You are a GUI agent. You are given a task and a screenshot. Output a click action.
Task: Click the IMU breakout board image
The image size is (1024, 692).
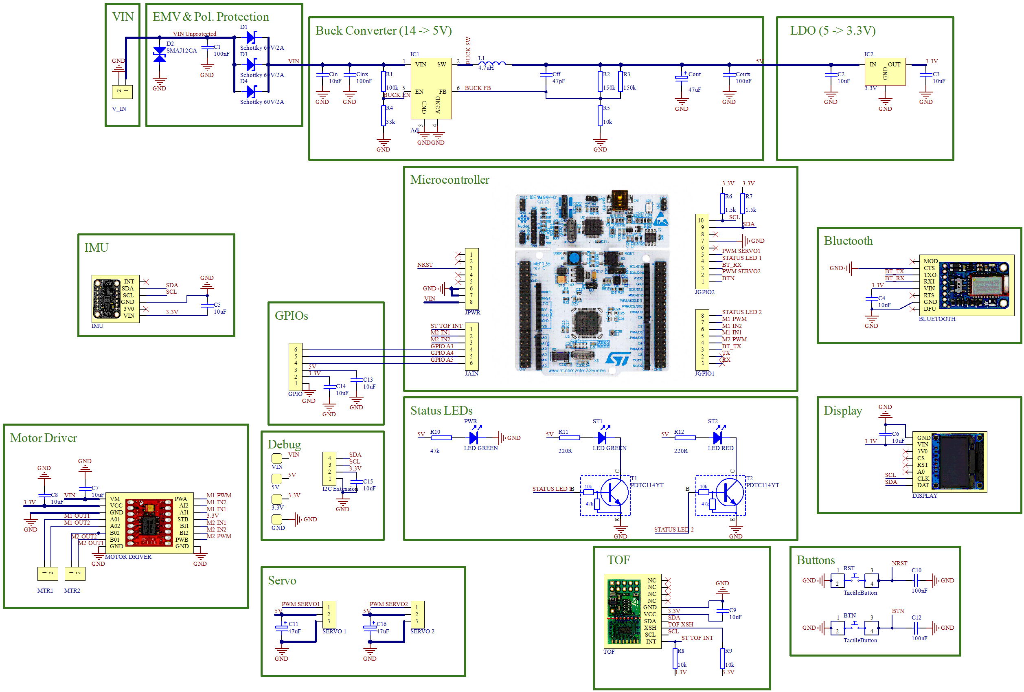(x=106, y=299)
